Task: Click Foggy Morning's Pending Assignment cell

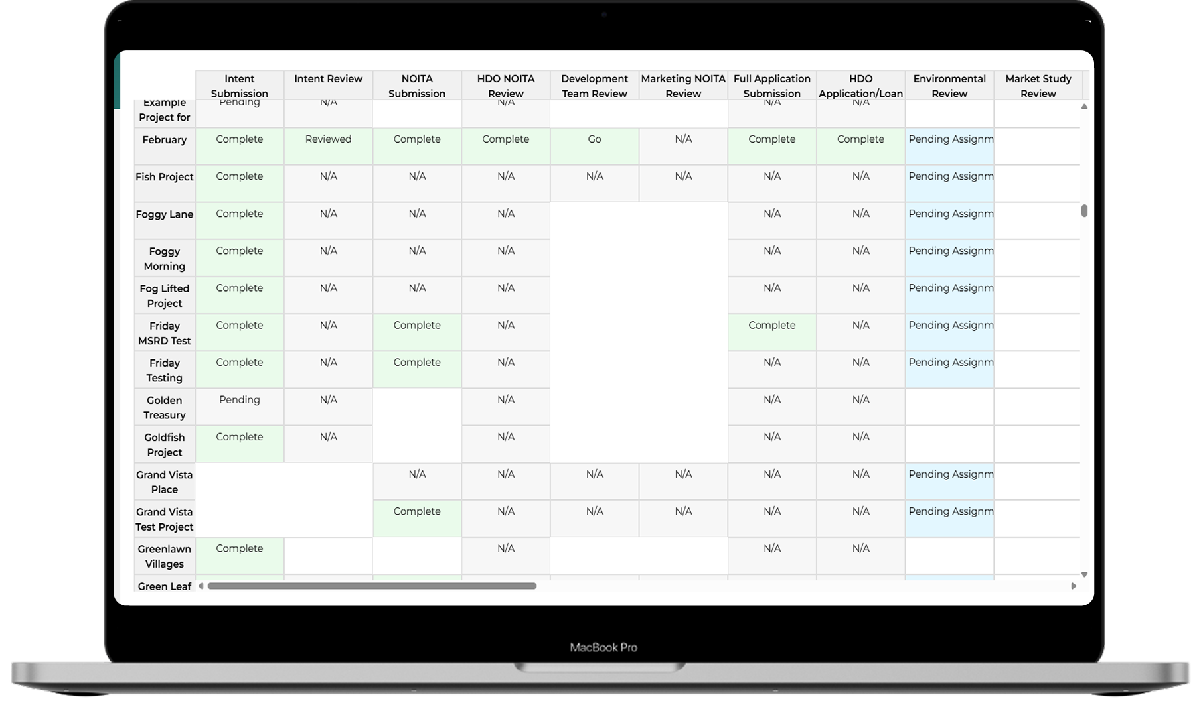Action: (x=949, y=259)
